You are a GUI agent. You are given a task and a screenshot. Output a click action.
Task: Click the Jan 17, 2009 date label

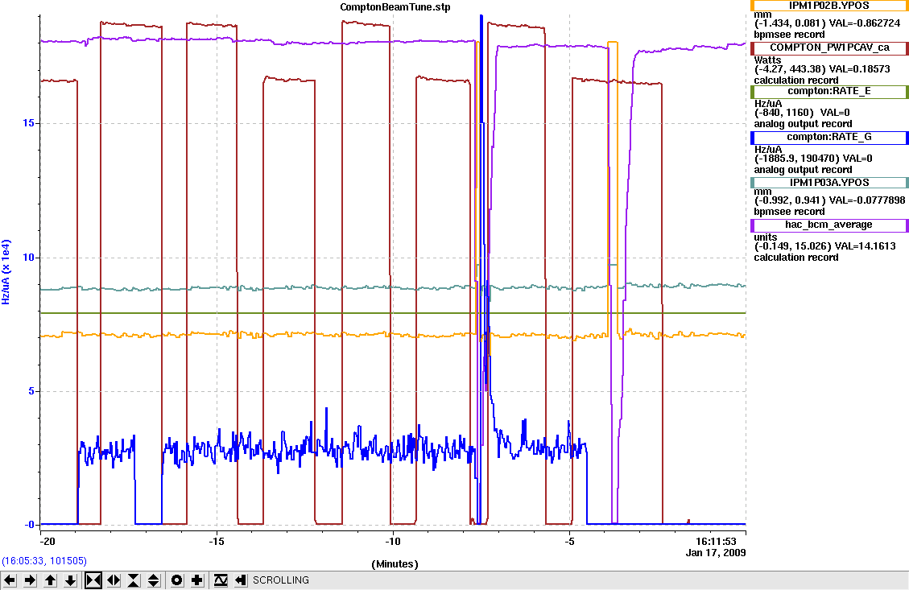pos(716,552)
